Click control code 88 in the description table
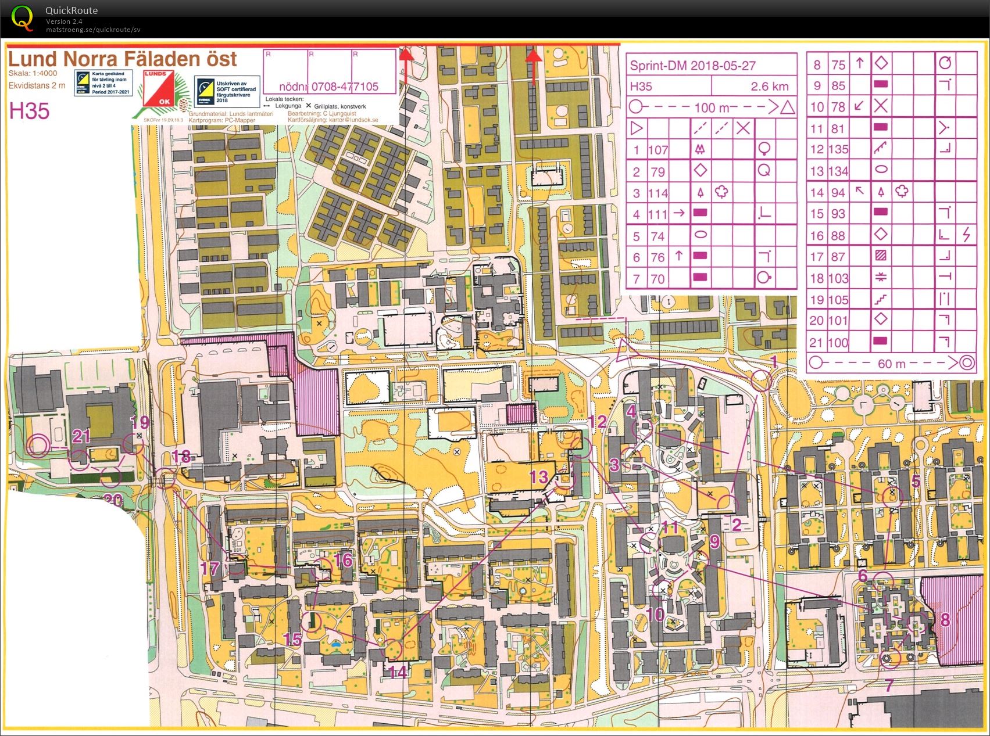 coord(838,236)
